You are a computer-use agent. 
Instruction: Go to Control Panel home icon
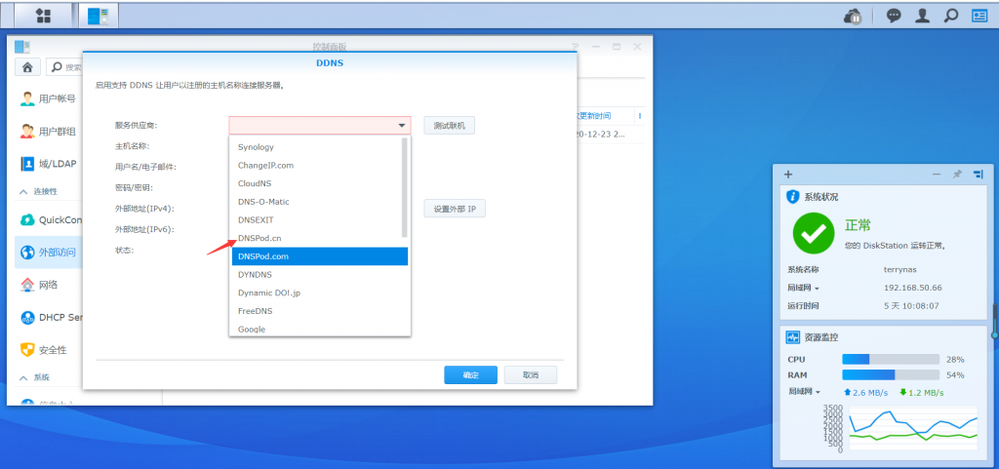27,67
